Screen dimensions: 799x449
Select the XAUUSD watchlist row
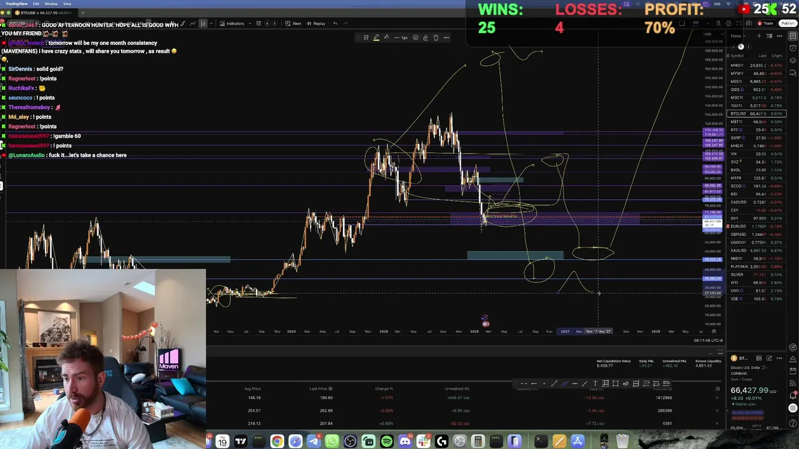757,250
